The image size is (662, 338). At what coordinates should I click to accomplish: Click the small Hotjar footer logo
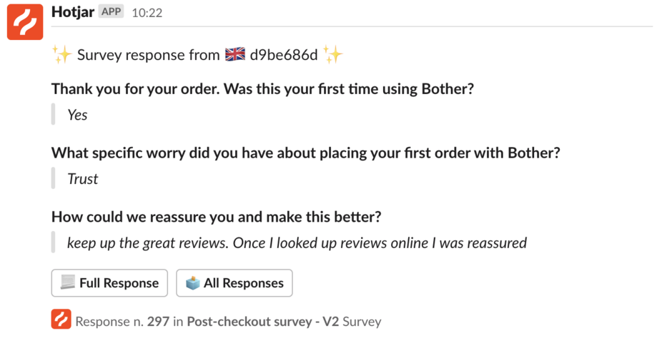(61, 319)
